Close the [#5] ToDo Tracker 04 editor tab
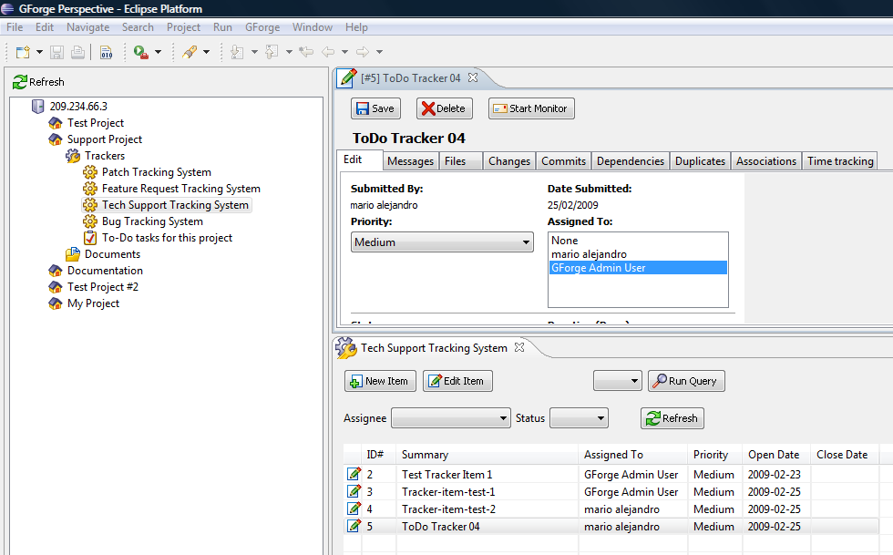The width and height of the screenshot is (893, 555). tap(473, 77)
